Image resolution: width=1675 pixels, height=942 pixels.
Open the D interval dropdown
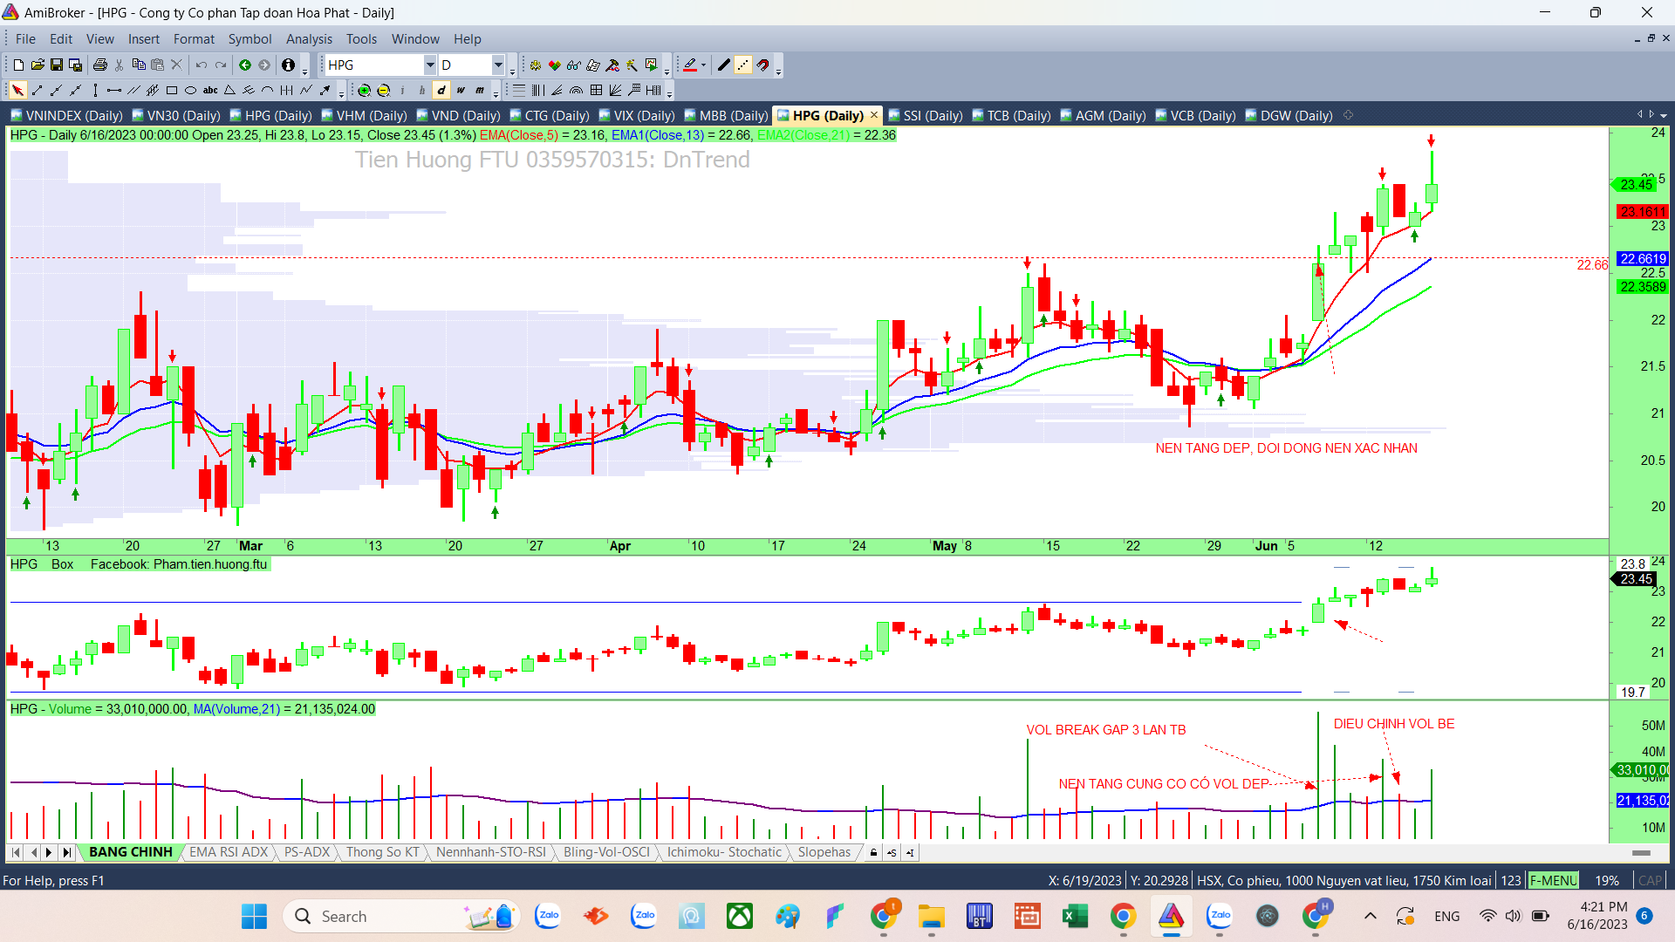click(x=498, y=65)
